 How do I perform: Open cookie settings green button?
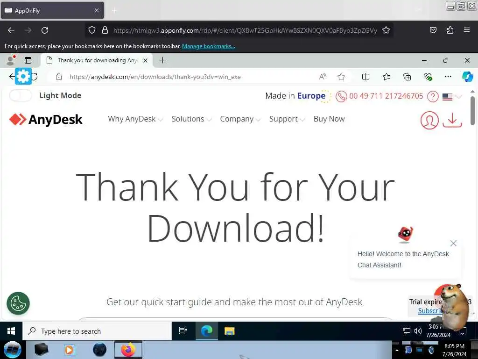tap(18, 303)
